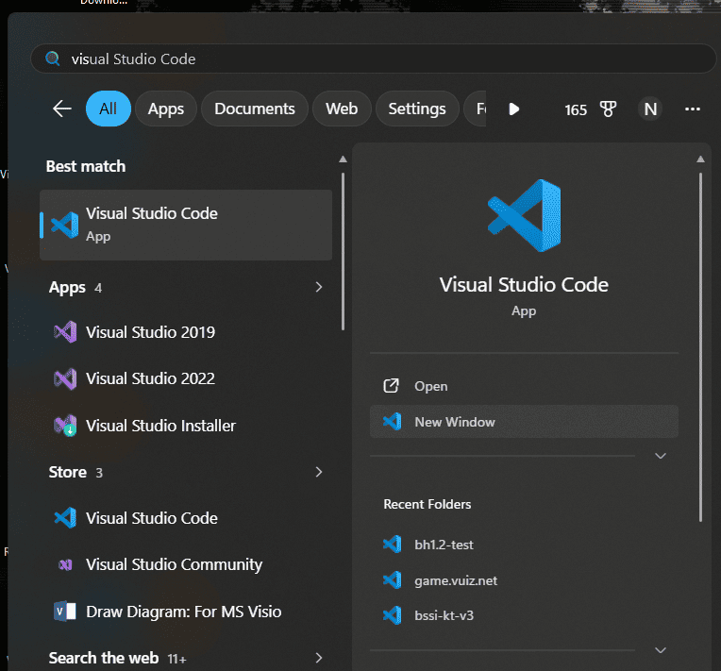This screenshot has width=721, height=671.
Task: Click the bssi-kt-v3 folder icon
Action: 393,615
